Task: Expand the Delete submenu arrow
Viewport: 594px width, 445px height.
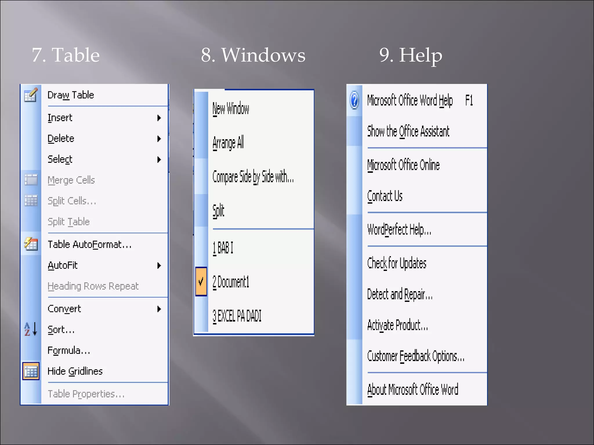Action: tap(159, 139)
